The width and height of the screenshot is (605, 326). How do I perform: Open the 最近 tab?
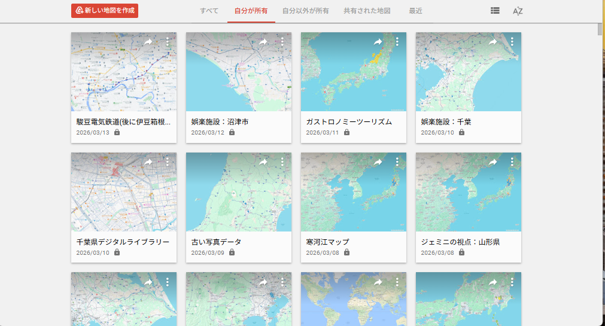coord(415,11)
